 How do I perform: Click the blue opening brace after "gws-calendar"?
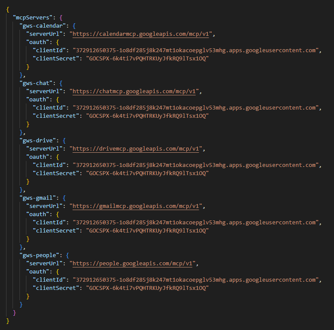pyautogui.click(x=74, y=26)
